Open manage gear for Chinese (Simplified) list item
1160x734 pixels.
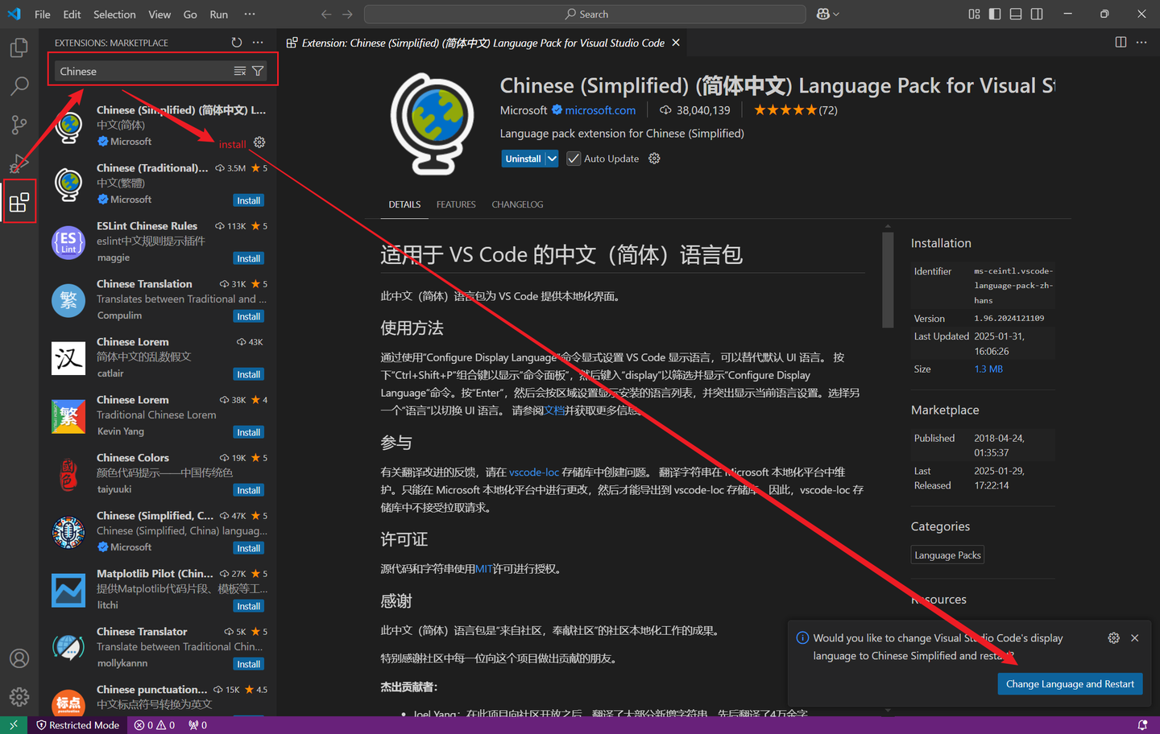[259, 142]
